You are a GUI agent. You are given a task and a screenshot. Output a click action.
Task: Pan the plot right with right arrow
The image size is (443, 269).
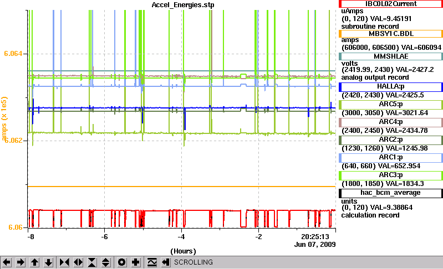(x=21, y=262)
